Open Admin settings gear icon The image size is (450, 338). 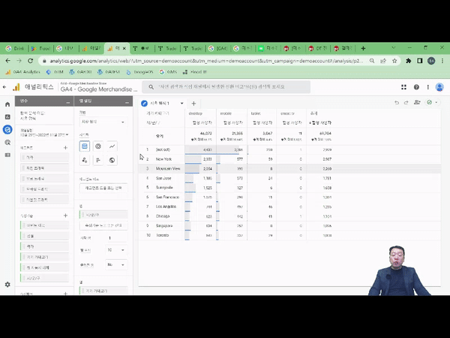7,285
